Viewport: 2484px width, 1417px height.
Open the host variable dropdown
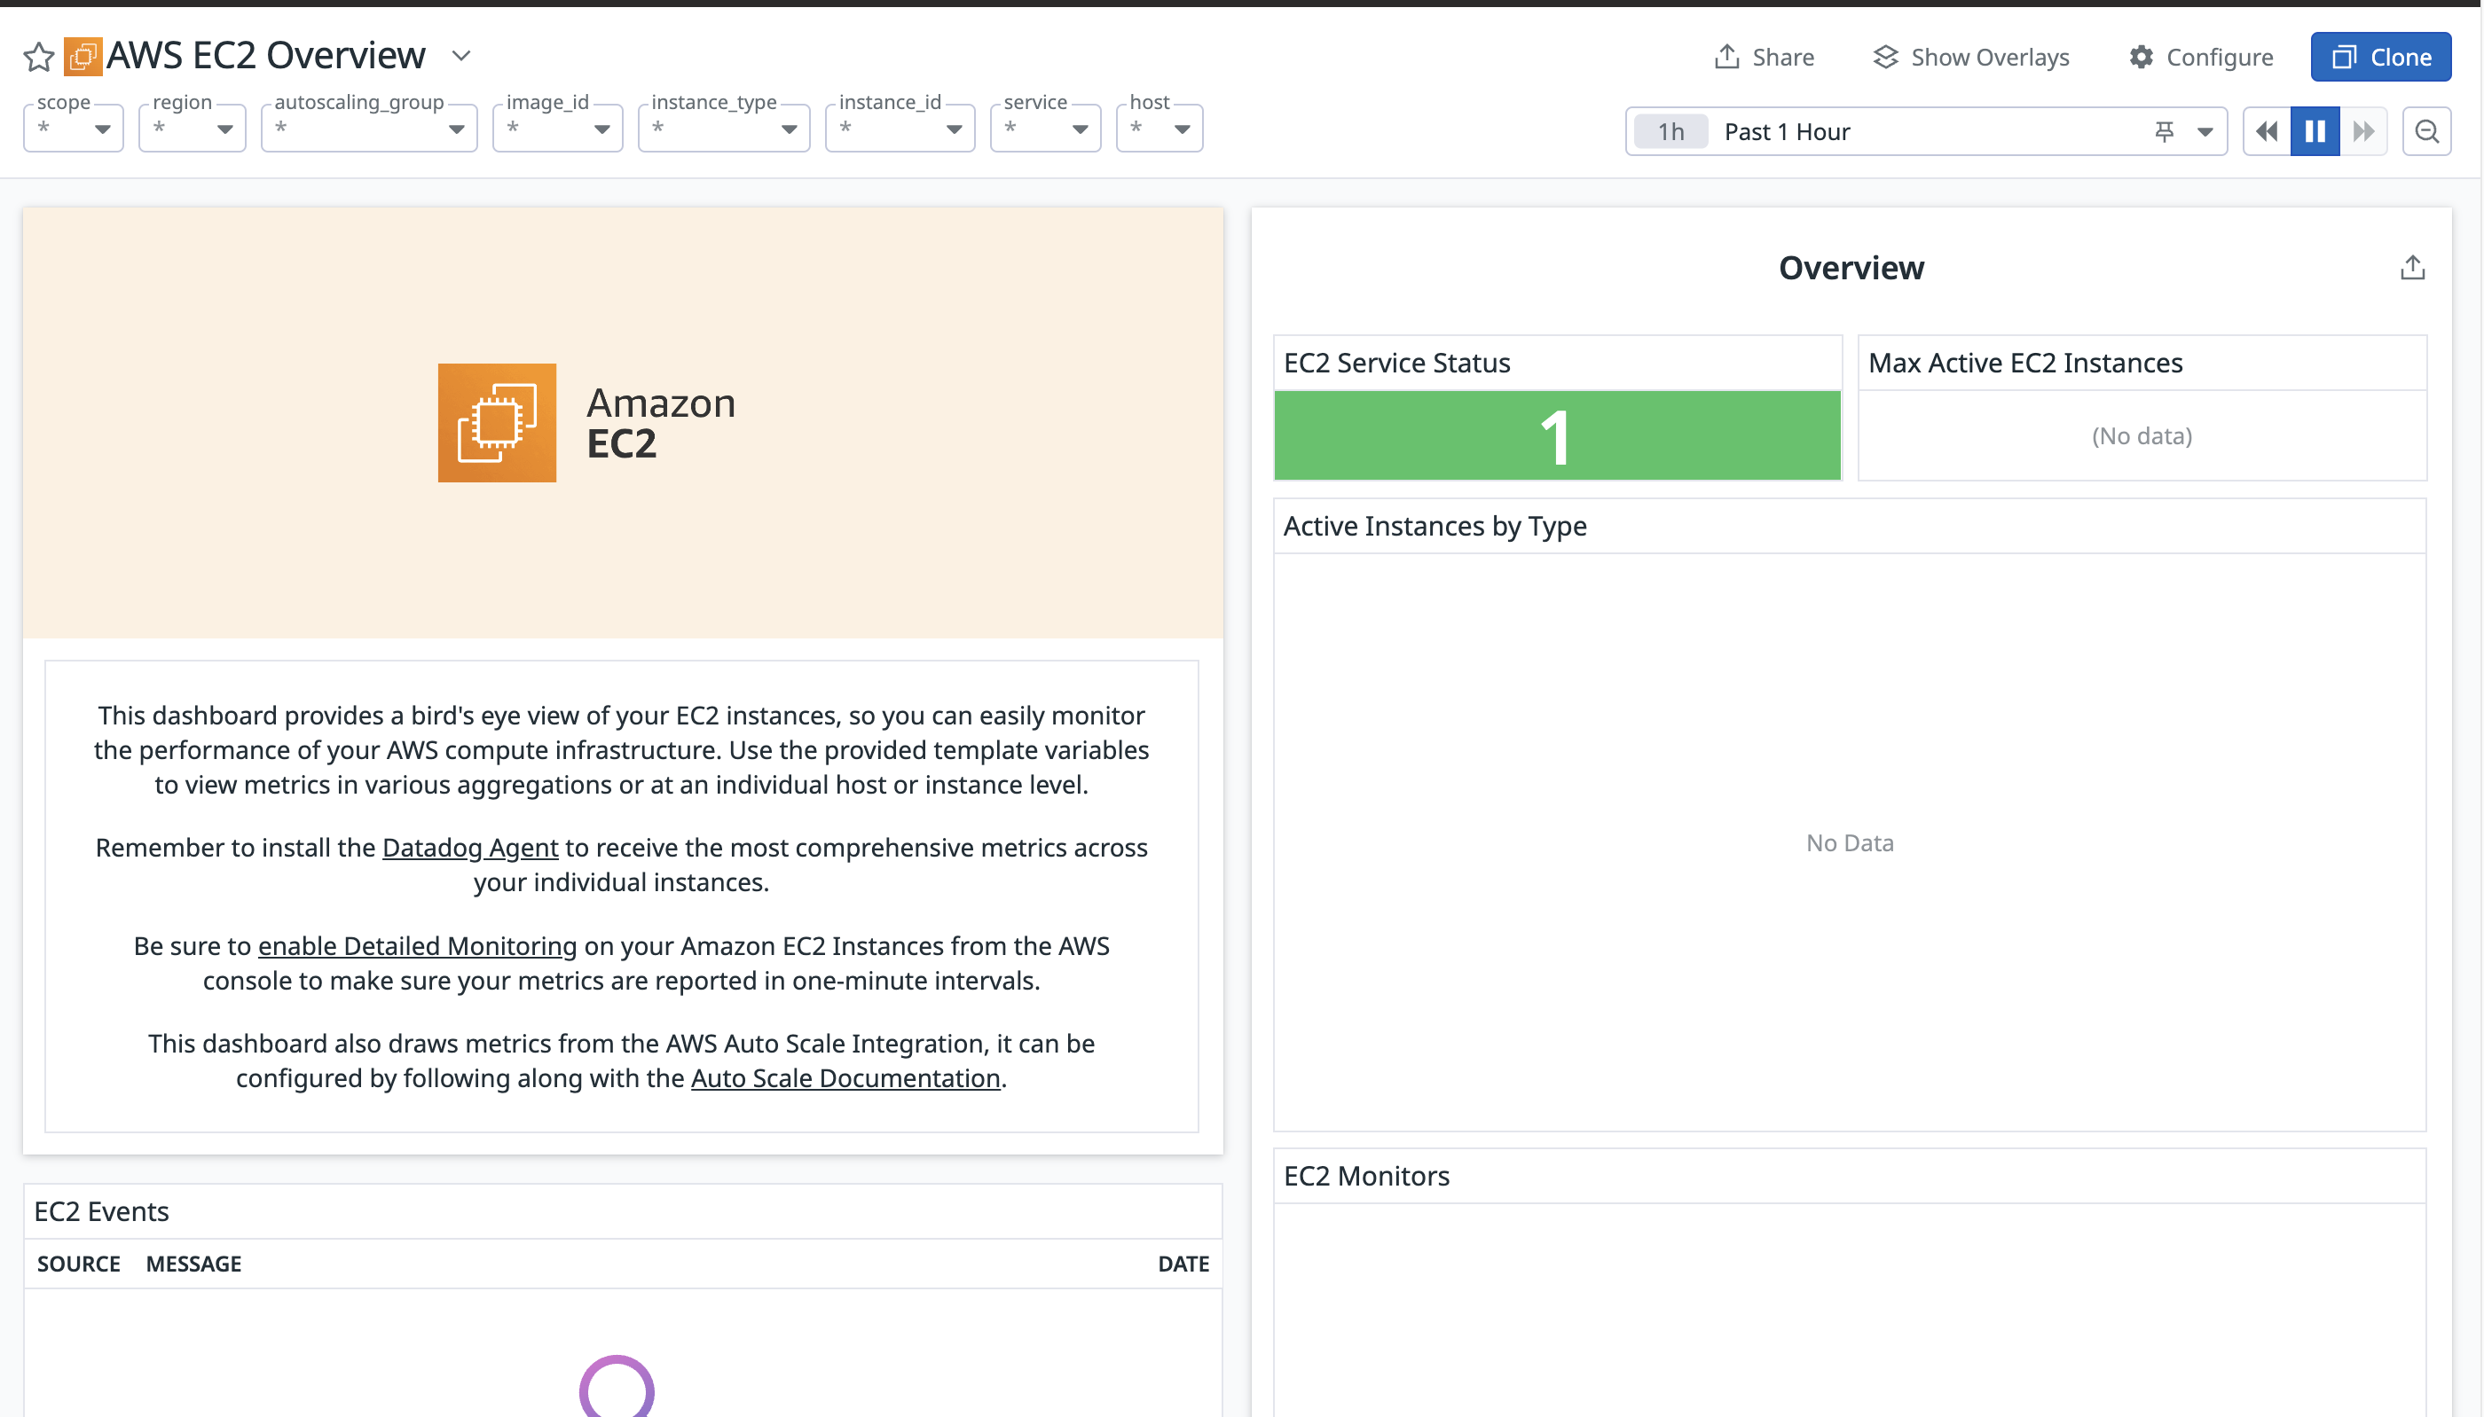pos(1159,129)
